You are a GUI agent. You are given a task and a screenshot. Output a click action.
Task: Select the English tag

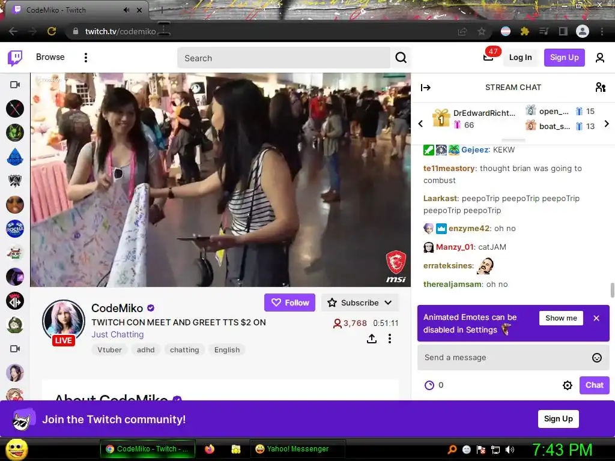[x=226, y=350]
